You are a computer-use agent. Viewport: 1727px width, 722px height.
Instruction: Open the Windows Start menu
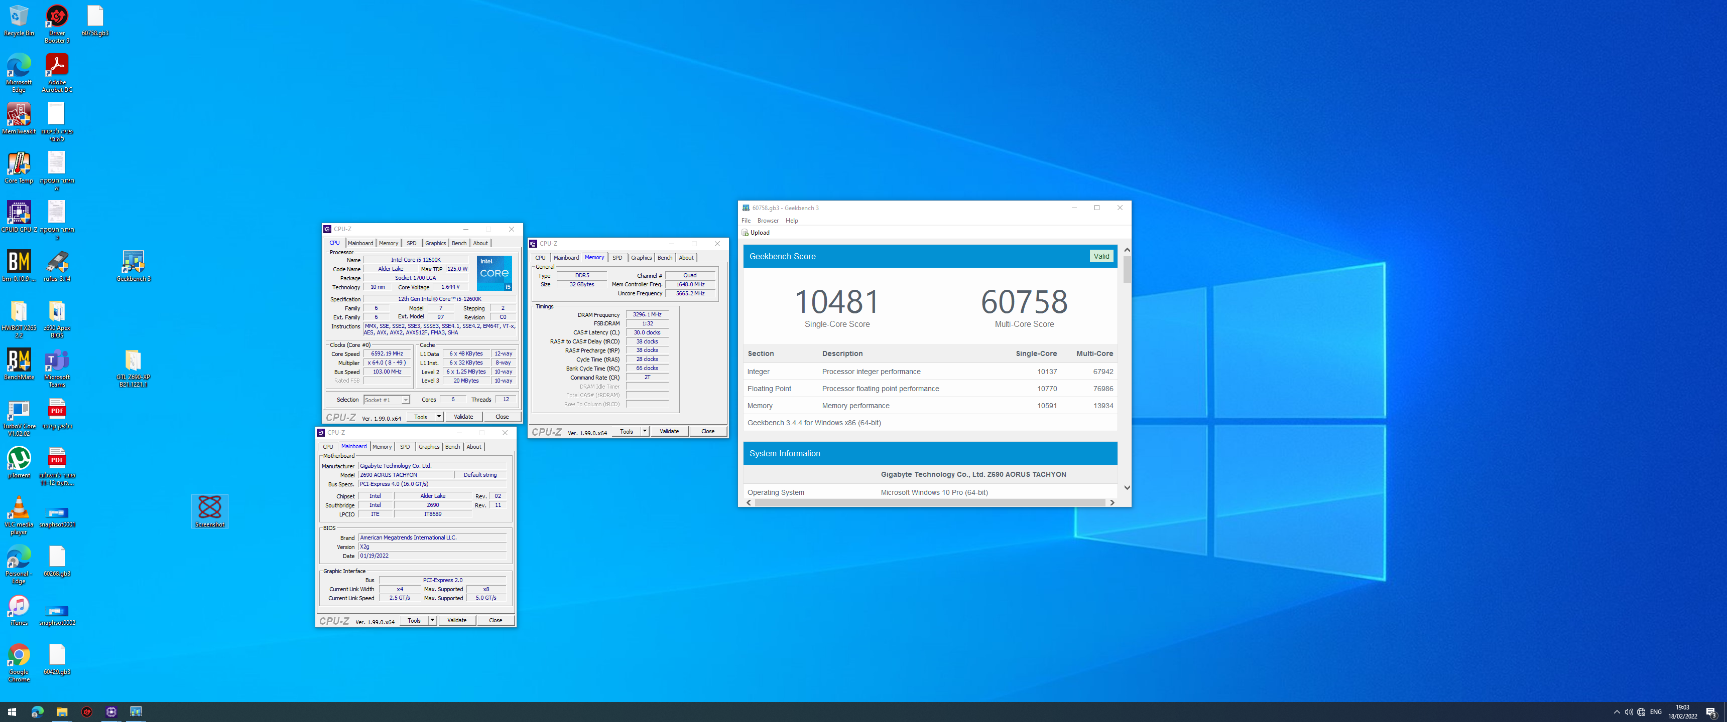click(x=12, y=712)
